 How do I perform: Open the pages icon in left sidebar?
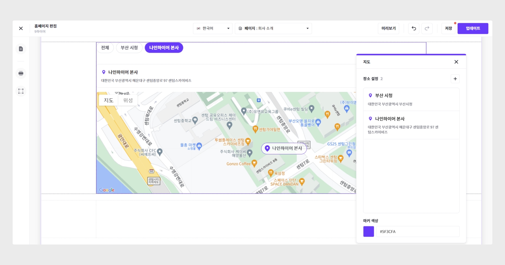click(x=21, y=49)
